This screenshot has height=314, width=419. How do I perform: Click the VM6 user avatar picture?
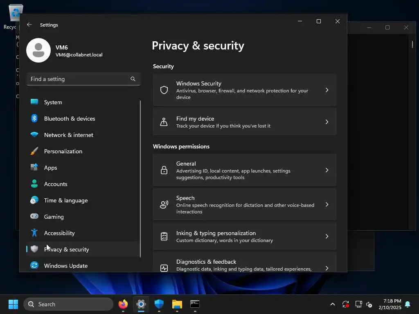(38, 50)
